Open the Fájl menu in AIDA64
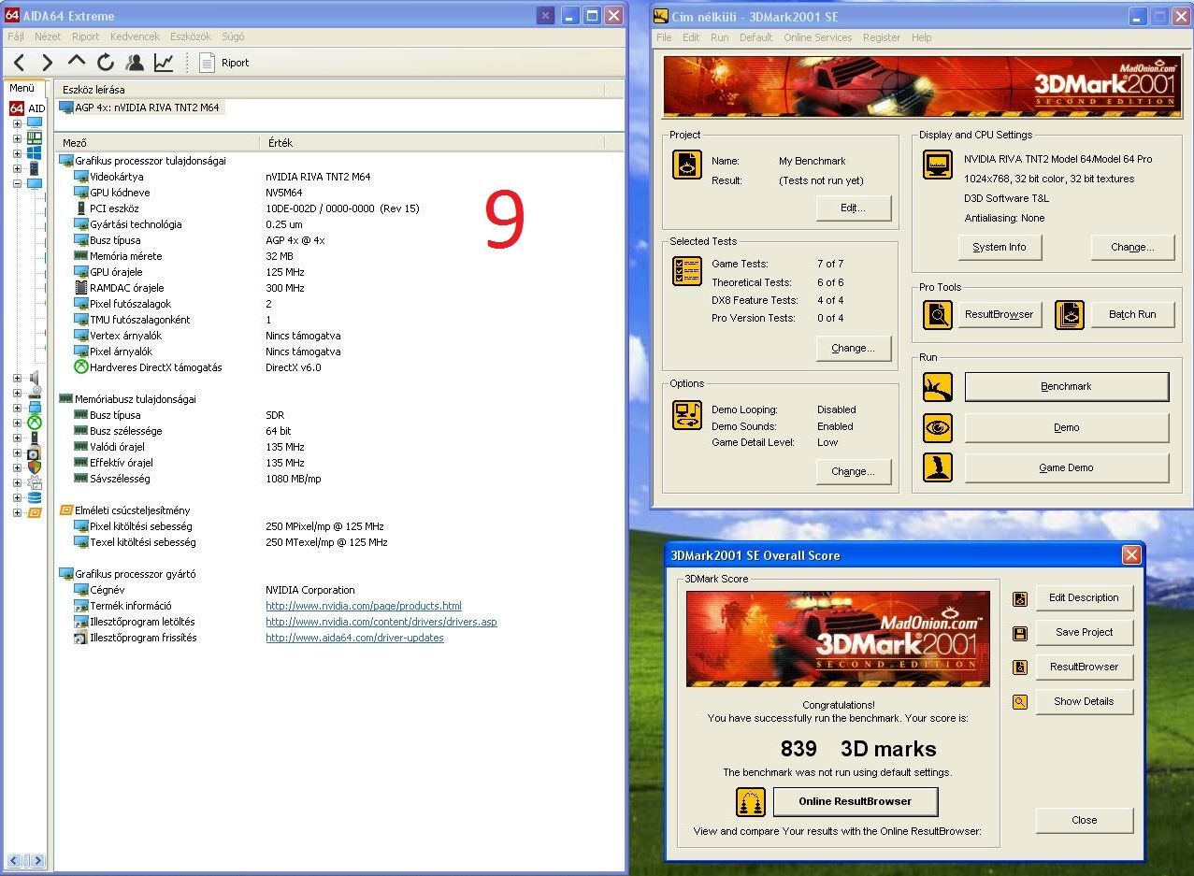The image size is (1194, 876). (x=16, y=36)
